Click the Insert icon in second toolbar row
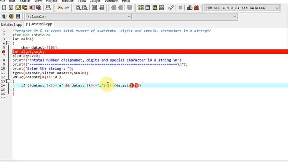288x162 pixels. [4, 16]
